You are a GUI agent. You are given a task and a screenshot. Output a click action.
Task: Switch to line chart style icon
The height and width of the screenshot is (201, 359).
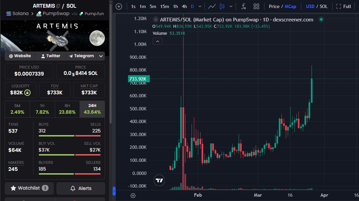212,6
